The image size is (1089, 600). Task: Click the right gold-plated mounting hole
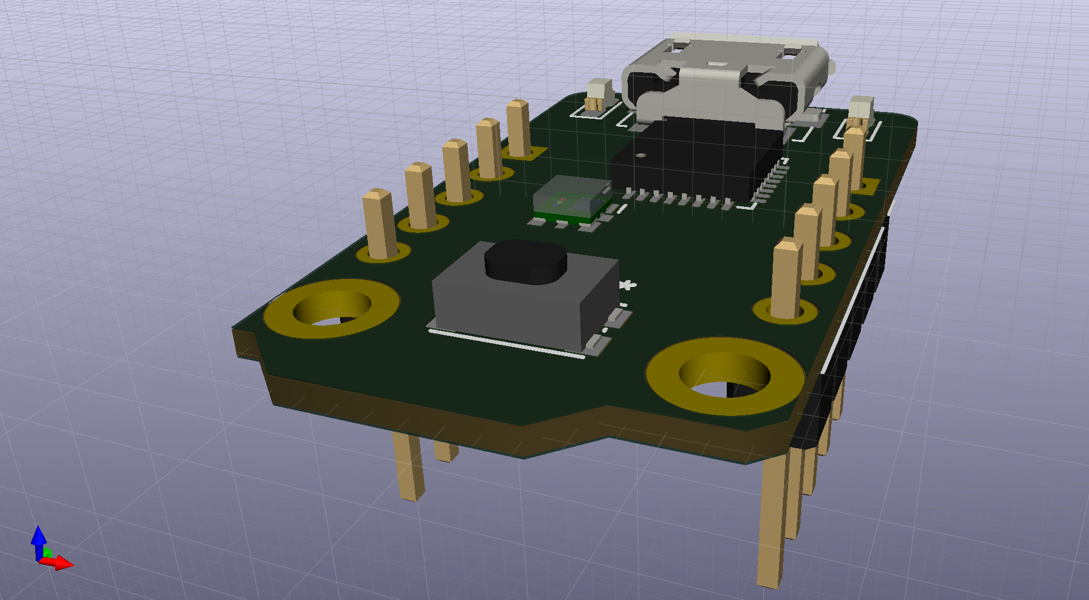coord(725,377)
